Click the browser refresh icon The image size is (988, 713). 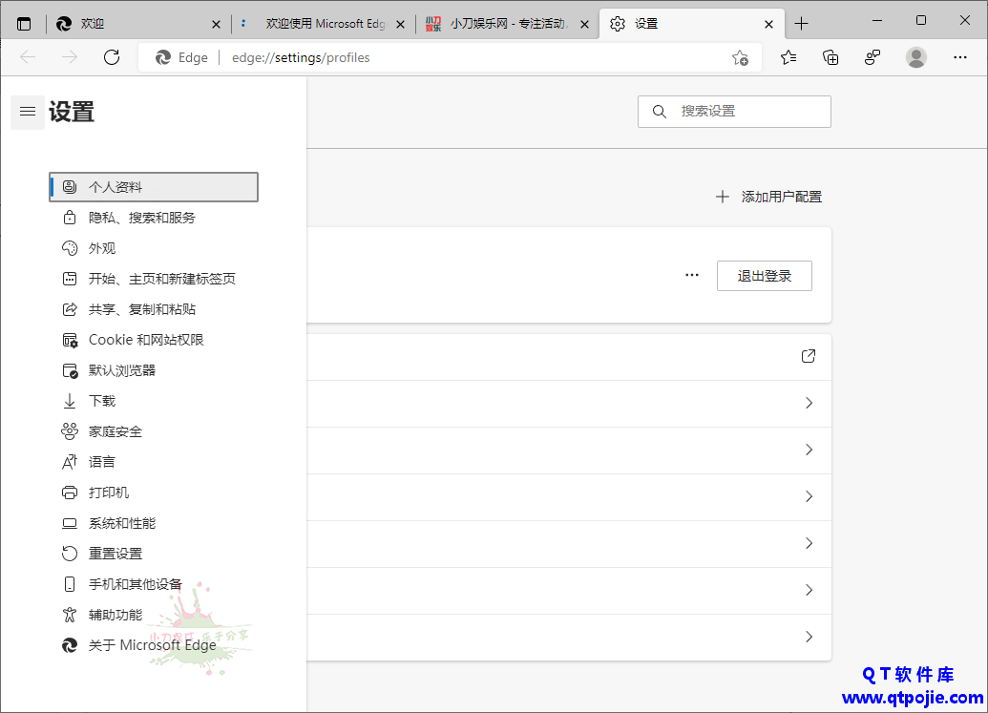click(112, 57)
